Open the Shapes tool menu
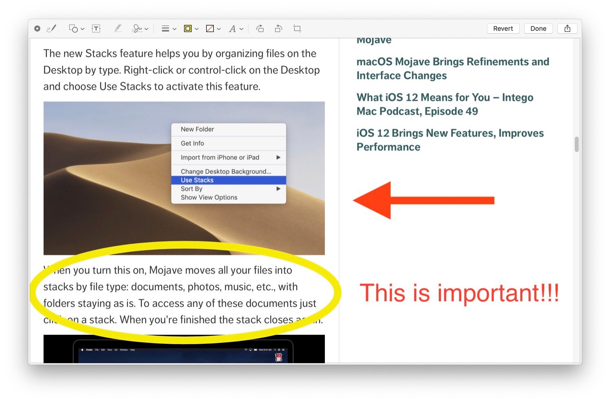 76,28
